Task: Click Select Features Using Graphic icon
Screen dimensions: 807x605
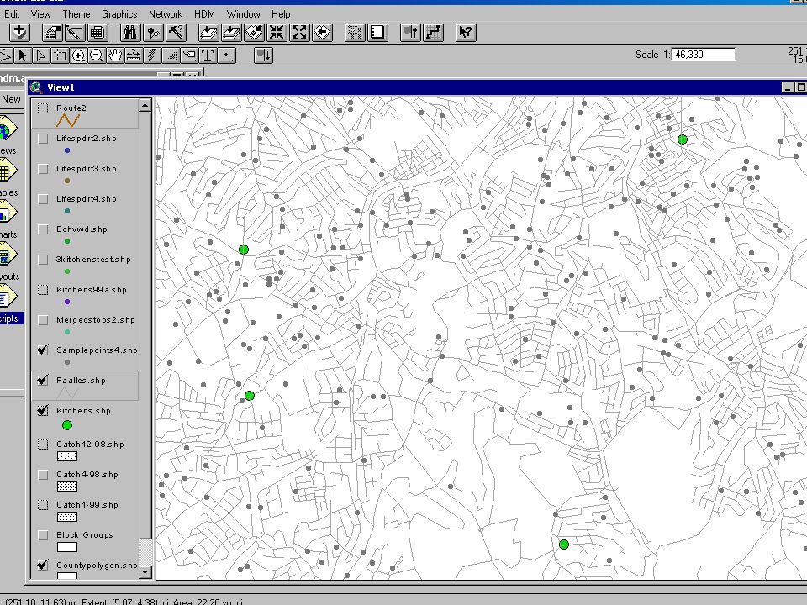Action: pos(355,33)
